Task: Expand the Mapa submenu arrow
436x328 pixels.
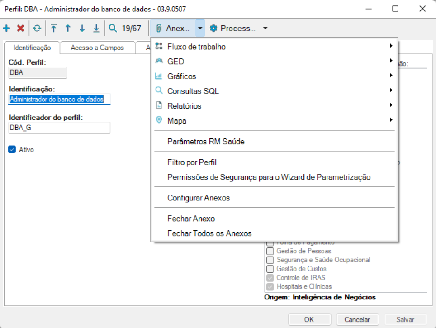Action: (x=391, y=120)
